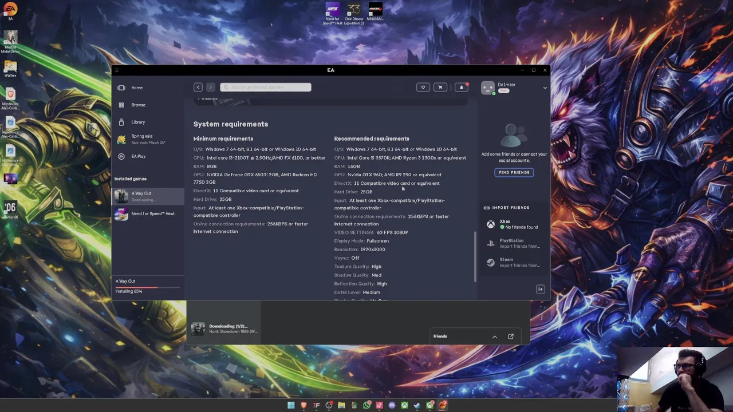Click the Recommended requirements heading
This screenshot has height=412, width=733.
[x=372, y=138]
